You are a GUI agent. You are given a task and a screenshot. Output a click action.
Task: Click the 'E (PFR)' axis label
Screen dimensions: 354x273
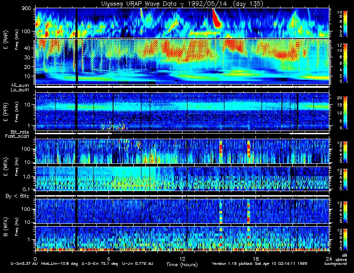(5, 112)
